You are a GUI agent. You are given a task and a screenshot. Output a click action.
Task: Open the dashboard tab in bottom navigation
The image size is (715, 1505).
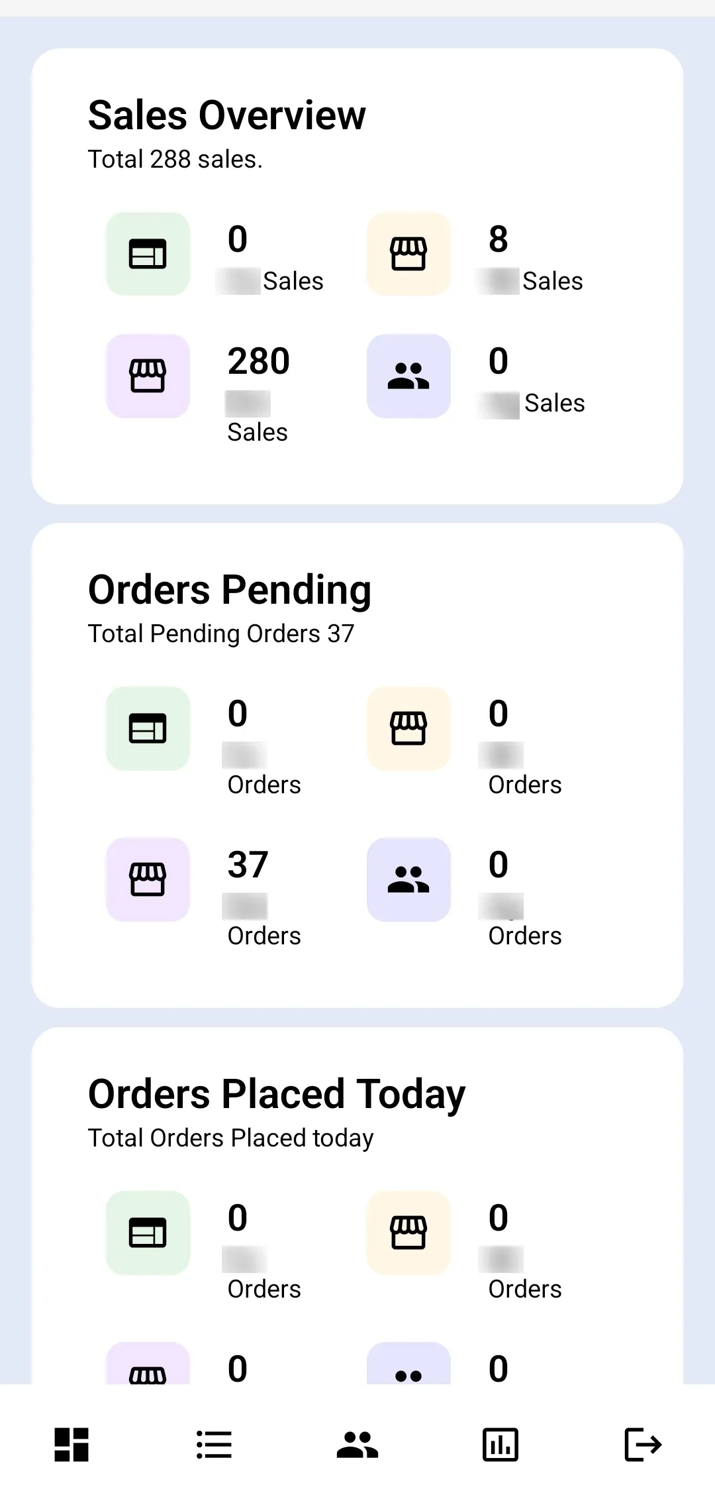(71, 1444)
